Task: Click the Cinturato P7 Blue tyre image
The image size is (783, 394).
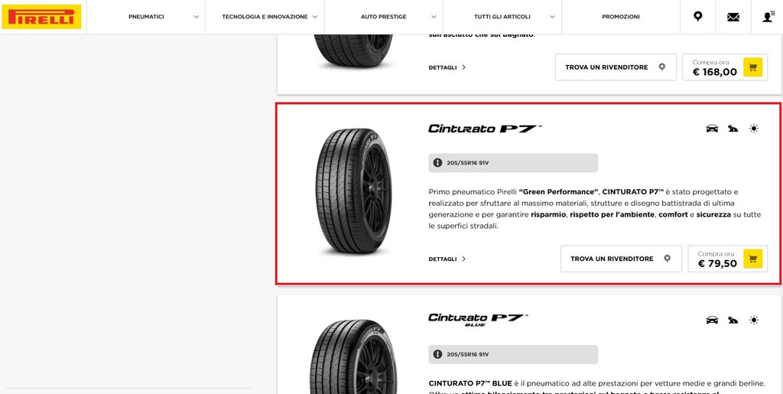Action: [x=353, y=357]
